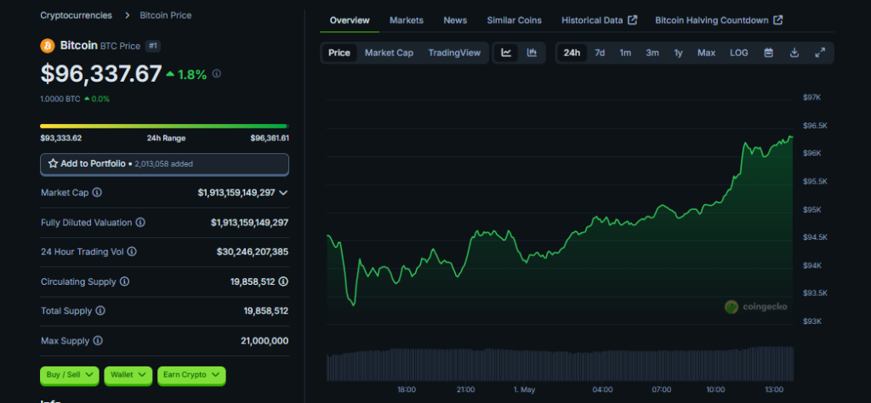871x403 pixels.
Task: Click the 24 Hour Trading Vol info icon
Action: (x=132, y=252)
